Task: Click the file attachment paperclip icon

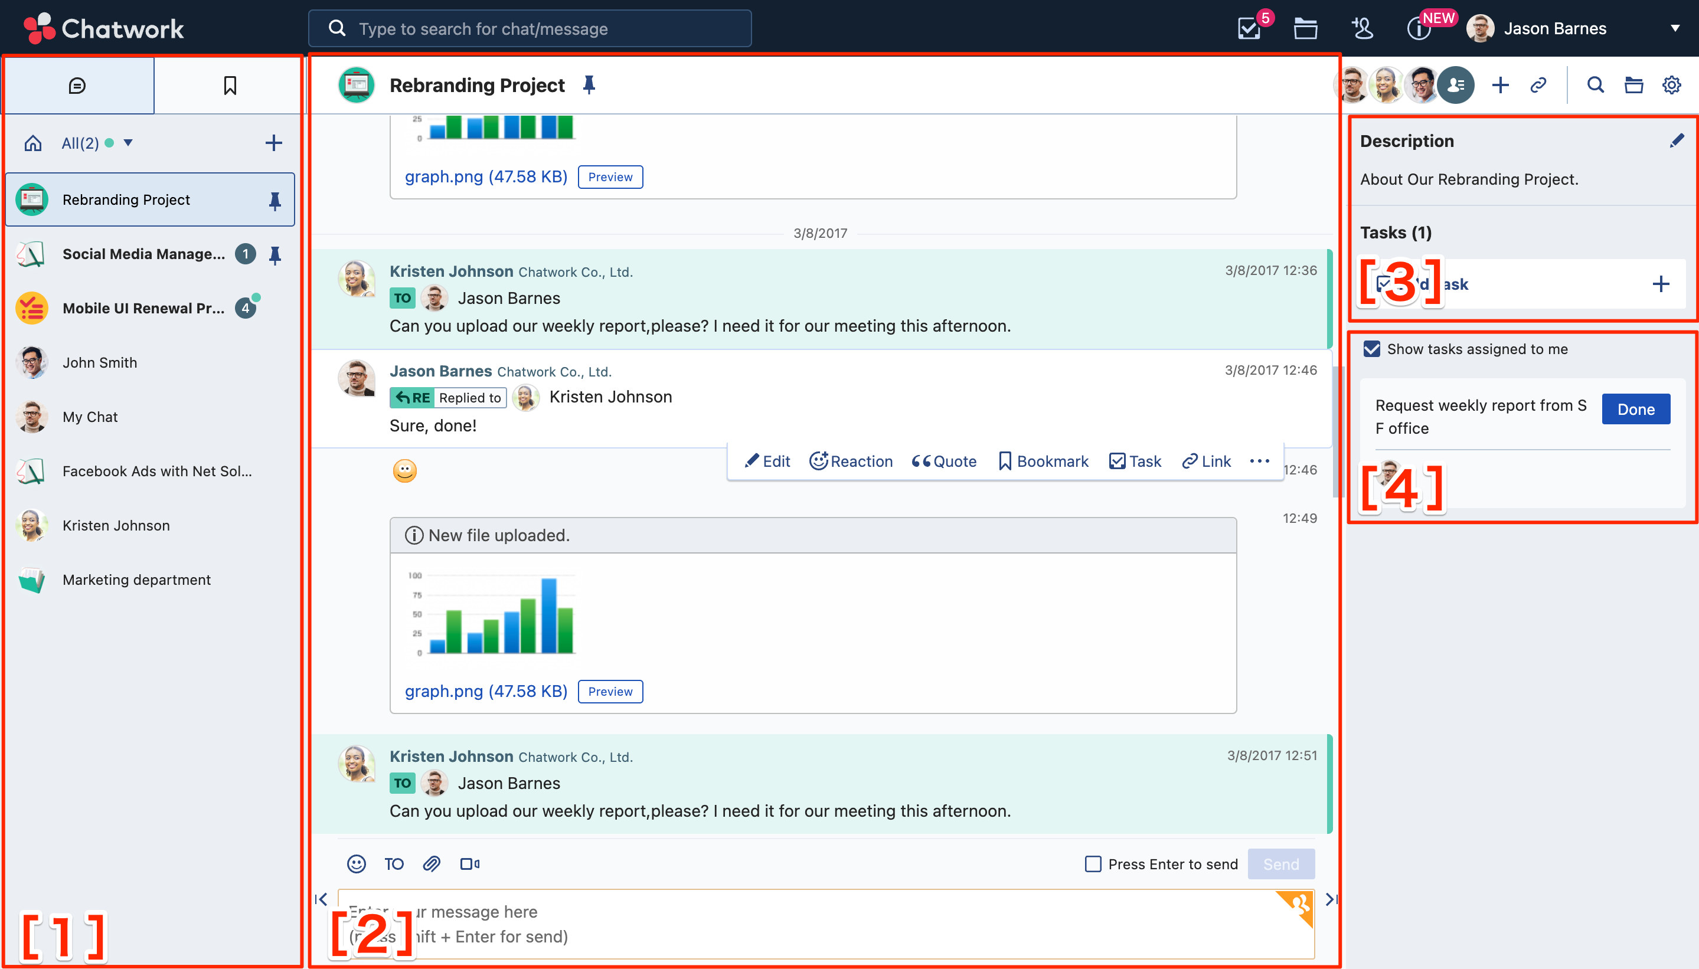Action: click(432, 863)
